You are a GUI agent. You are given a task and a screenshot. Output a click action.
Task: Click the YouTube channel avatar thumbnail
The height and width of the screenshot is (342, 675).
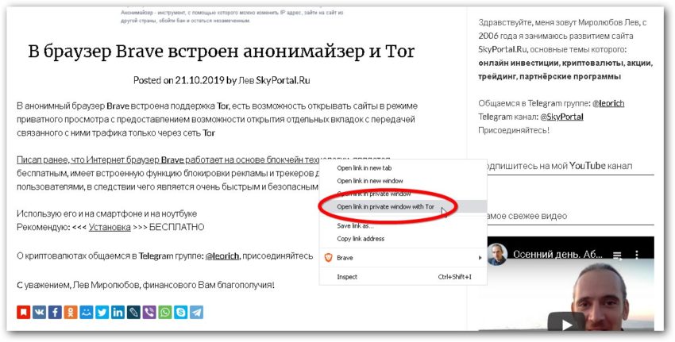(x=498, y=256)
